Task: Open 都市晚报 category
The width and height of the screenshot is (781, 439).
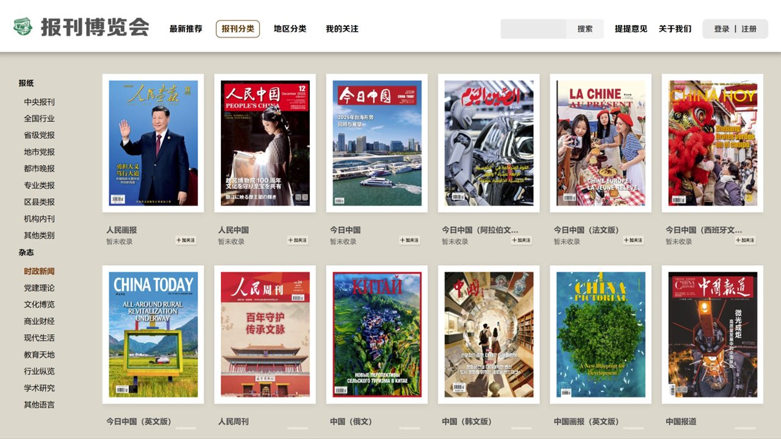Action: click(40, 168)
